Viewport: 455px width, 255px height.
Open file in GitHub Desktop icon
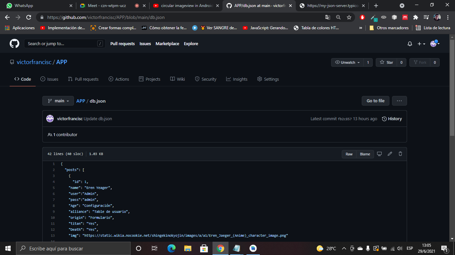click(379, 154)
